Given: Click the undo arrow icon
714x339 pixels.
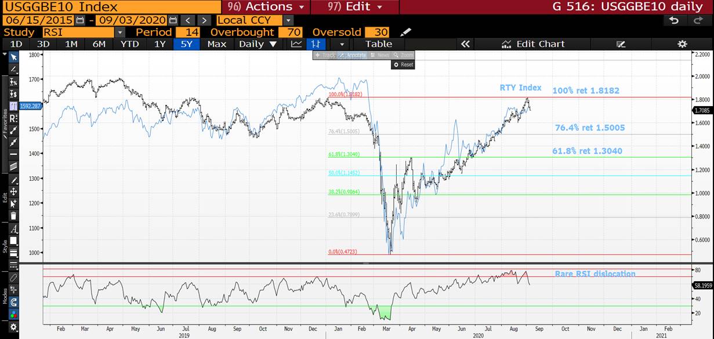Looking at the screenshot, I should click(x=674, y=20).
